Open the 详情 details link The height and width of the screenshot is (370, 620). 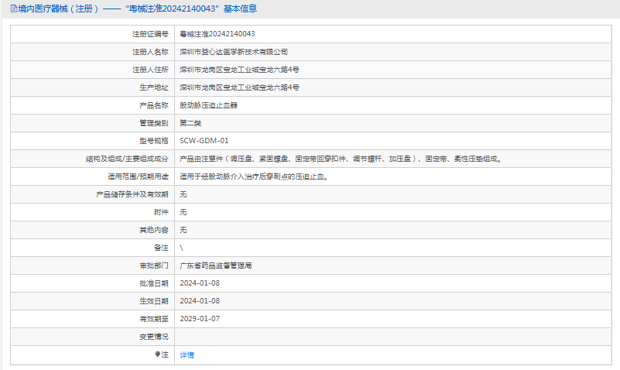coord(187,355)
